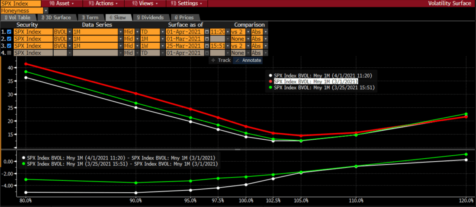Click the 100.0% moneyness axis label

[246, 201]
